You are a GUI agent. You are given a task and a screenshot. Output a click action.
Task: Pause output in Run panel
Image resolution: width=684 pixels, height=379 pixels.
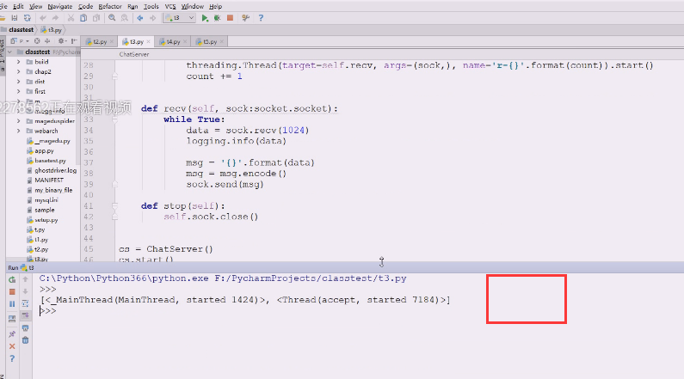pos(12,303)
